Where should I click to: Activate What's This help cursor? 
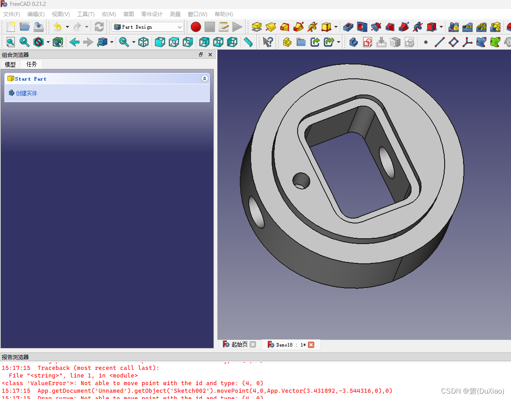click(x=268, y=42)
